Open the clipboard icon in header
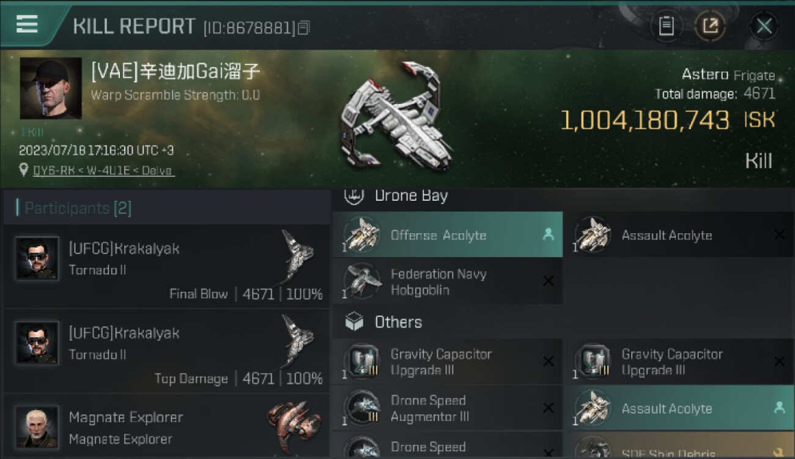 click(x=666, y=26)
